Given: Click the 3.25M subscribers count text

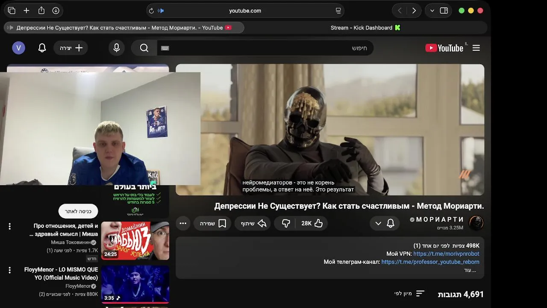Looking at the screenshot, I should pos(450,228).
